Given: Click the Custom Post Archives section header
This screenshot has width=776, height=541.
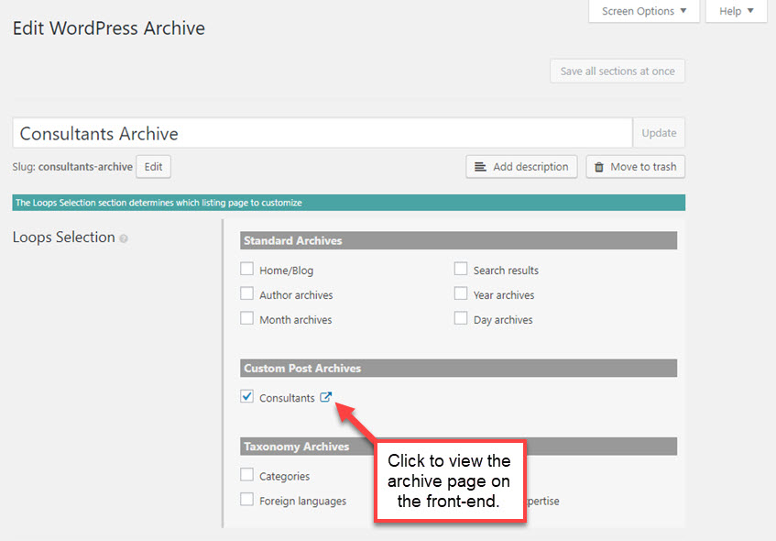Looking at the screenshot, I should coord(458,369).
